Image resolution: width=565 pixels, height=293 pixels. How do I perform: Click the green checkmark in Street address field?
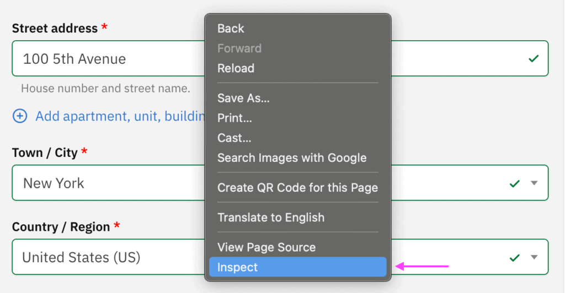click(533, 58)
